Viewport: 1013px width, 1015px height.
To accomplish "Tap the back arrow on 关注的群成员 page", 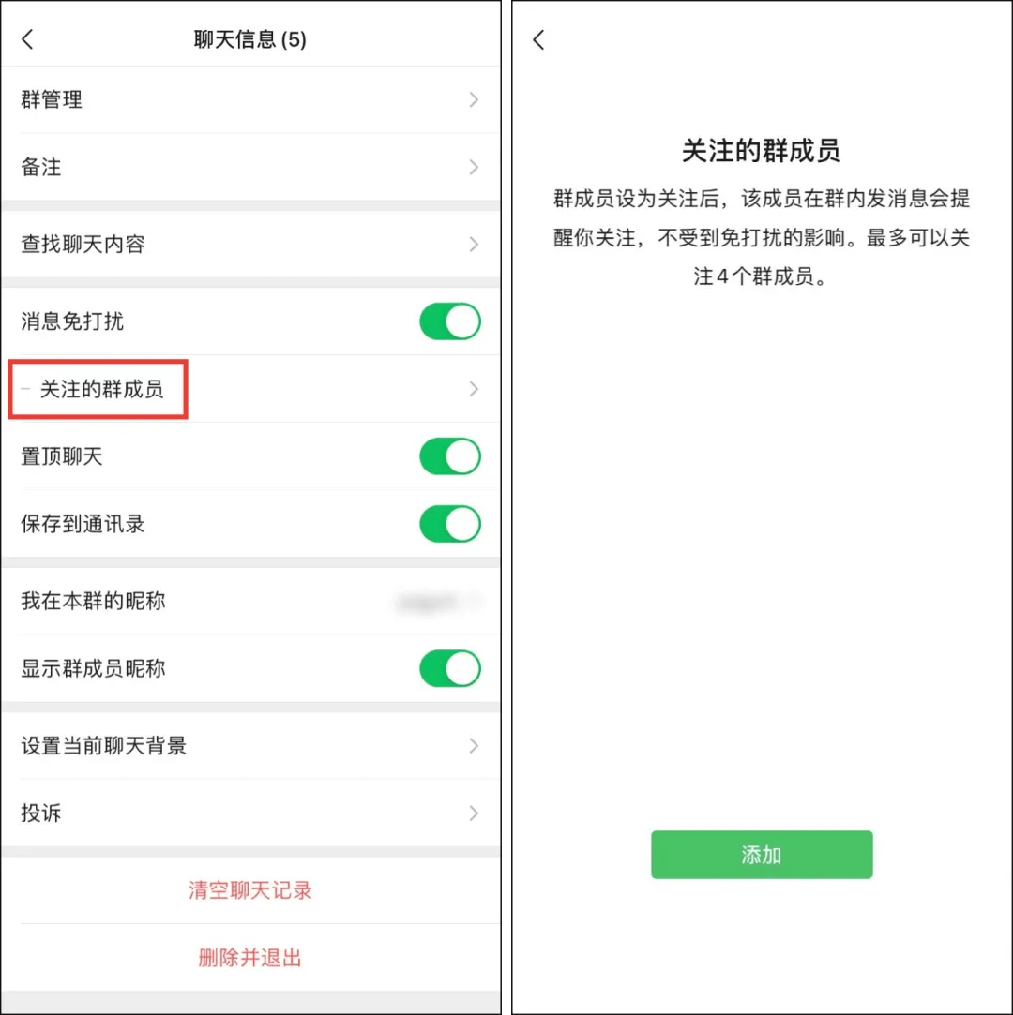I will point(538,39).
